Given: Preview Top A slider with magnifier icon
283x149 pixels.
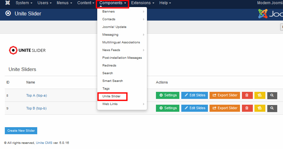Looking at the screenshot, I should coord(272,95).
